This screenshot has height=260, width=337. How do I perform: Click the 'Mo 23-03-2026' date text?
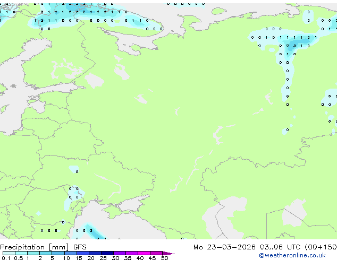pyautogui.click(x=224, y=247)
